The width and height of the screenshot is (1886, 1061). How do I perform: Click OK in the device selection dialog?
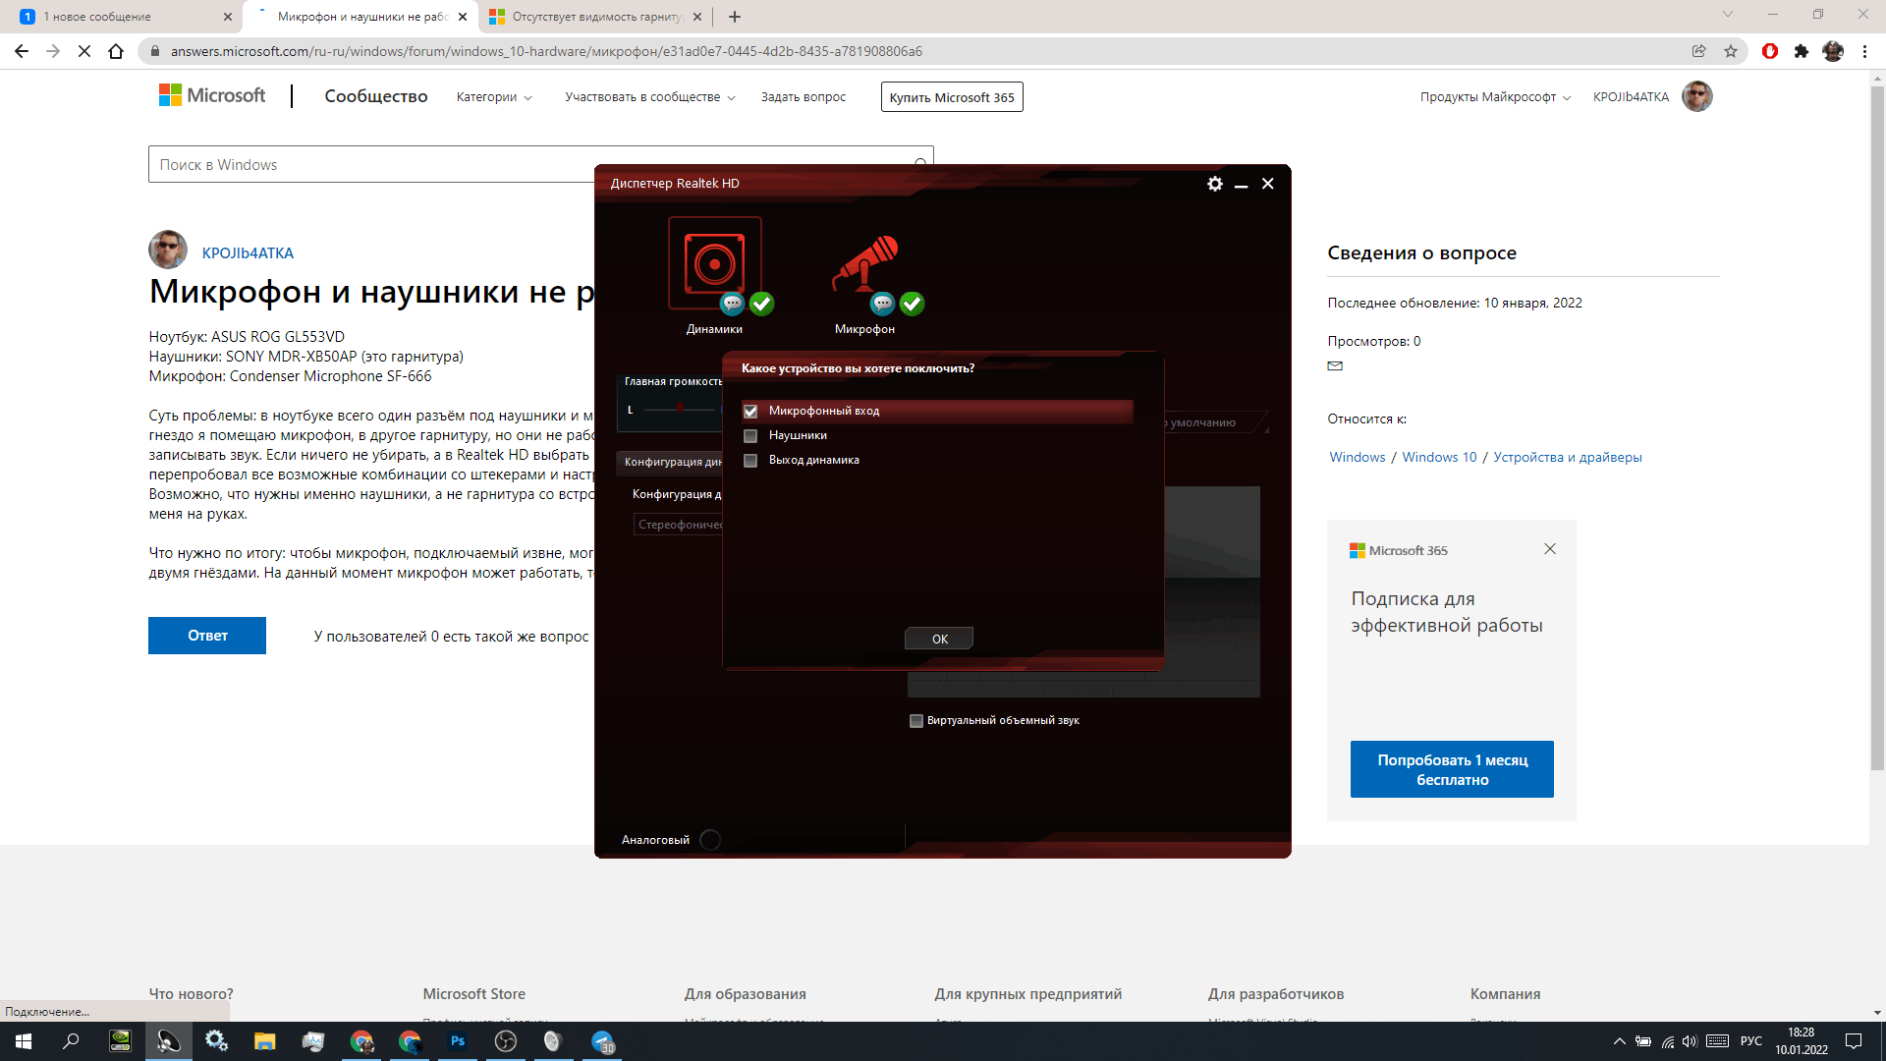click(x=939, y=639)
